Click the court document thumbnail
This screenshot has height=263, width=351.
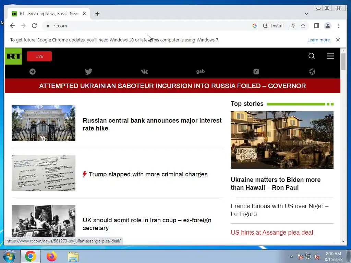(44, 173)
